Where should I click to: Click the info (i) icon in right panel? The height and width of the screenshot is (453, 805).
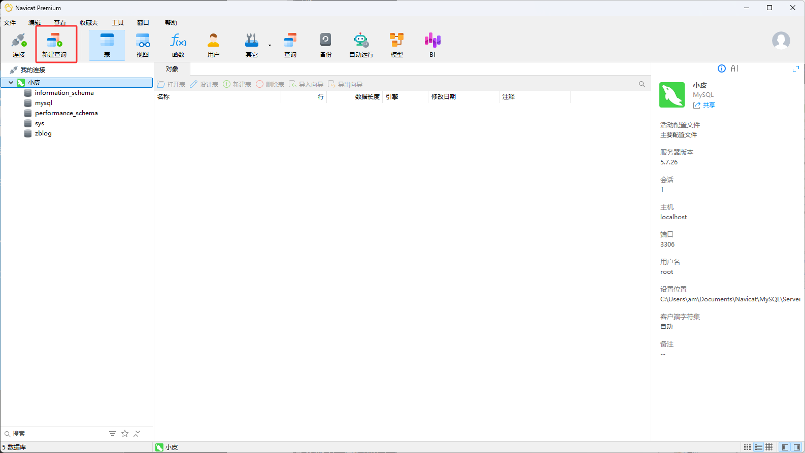point(722,68)
